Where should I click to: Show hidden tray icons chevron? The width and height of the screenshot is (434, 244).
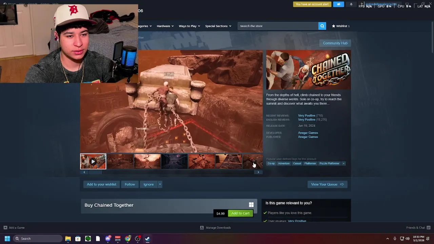[388, 239]
